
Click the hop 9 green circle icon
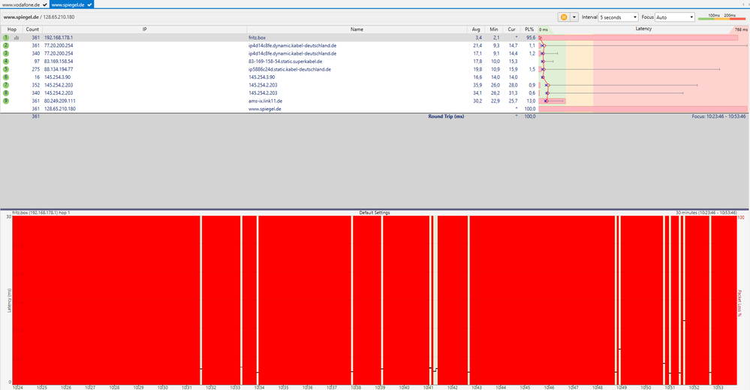pyautogui.click(x=6, y=101)
